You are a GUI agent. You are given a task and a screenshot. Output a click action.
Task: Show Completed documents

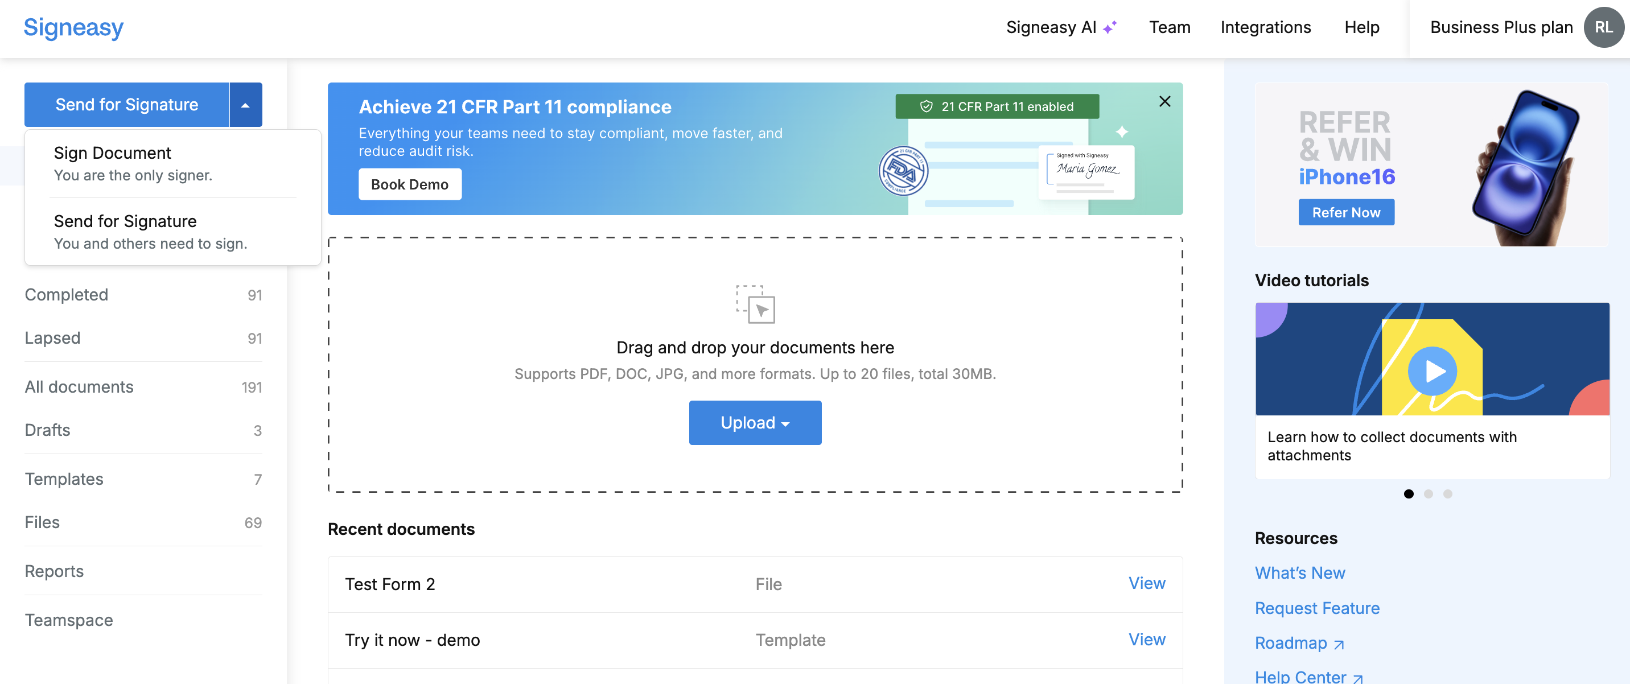tap(143, 295)
